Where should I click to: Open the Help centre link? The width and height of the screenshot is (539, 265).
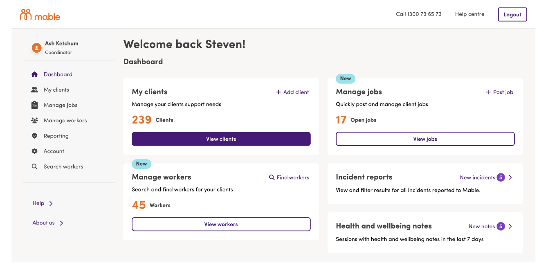(469, 14)
